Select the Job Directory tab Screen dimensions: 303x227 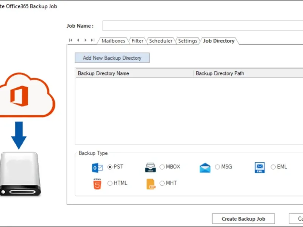[219, 41]
